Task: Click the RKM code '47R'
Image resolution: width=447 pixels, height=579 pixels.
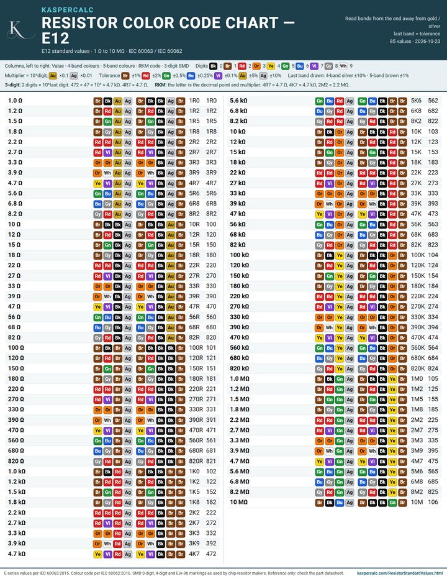Action: click(194, 306)
